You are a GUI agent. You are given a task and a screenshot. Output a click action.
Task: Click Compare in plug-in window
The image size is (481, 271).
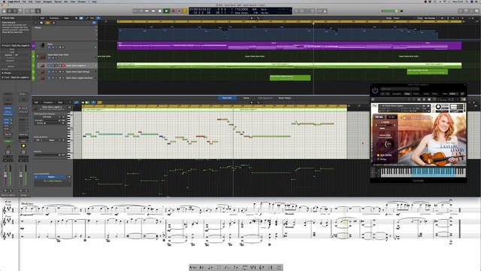397,93
